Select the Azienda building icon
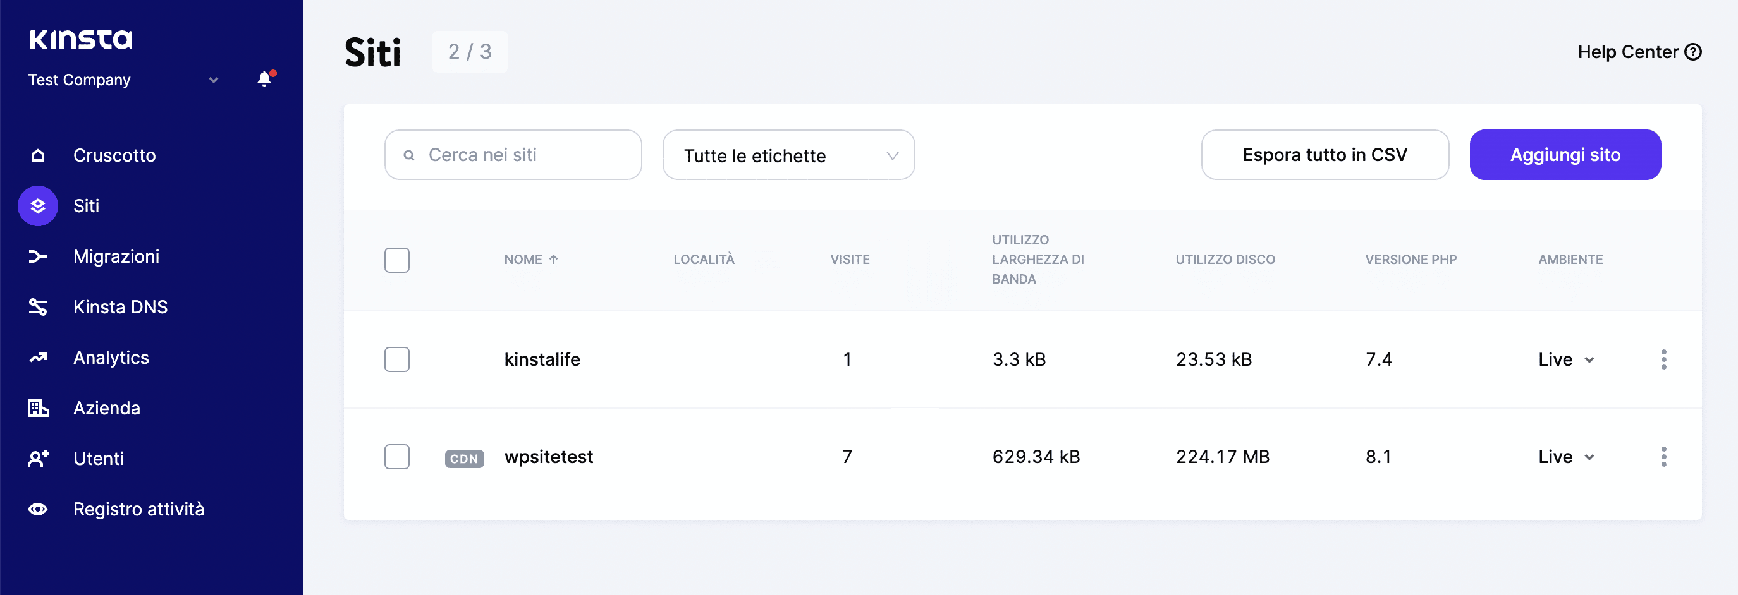The height and width of the screenshot is (595, 1738). coord(38,407)
